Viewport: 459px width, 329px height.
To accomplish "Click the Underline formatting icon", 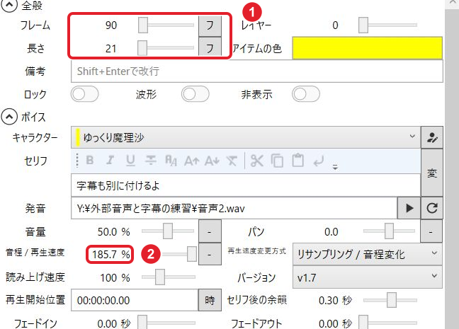I will click(130, 161).
